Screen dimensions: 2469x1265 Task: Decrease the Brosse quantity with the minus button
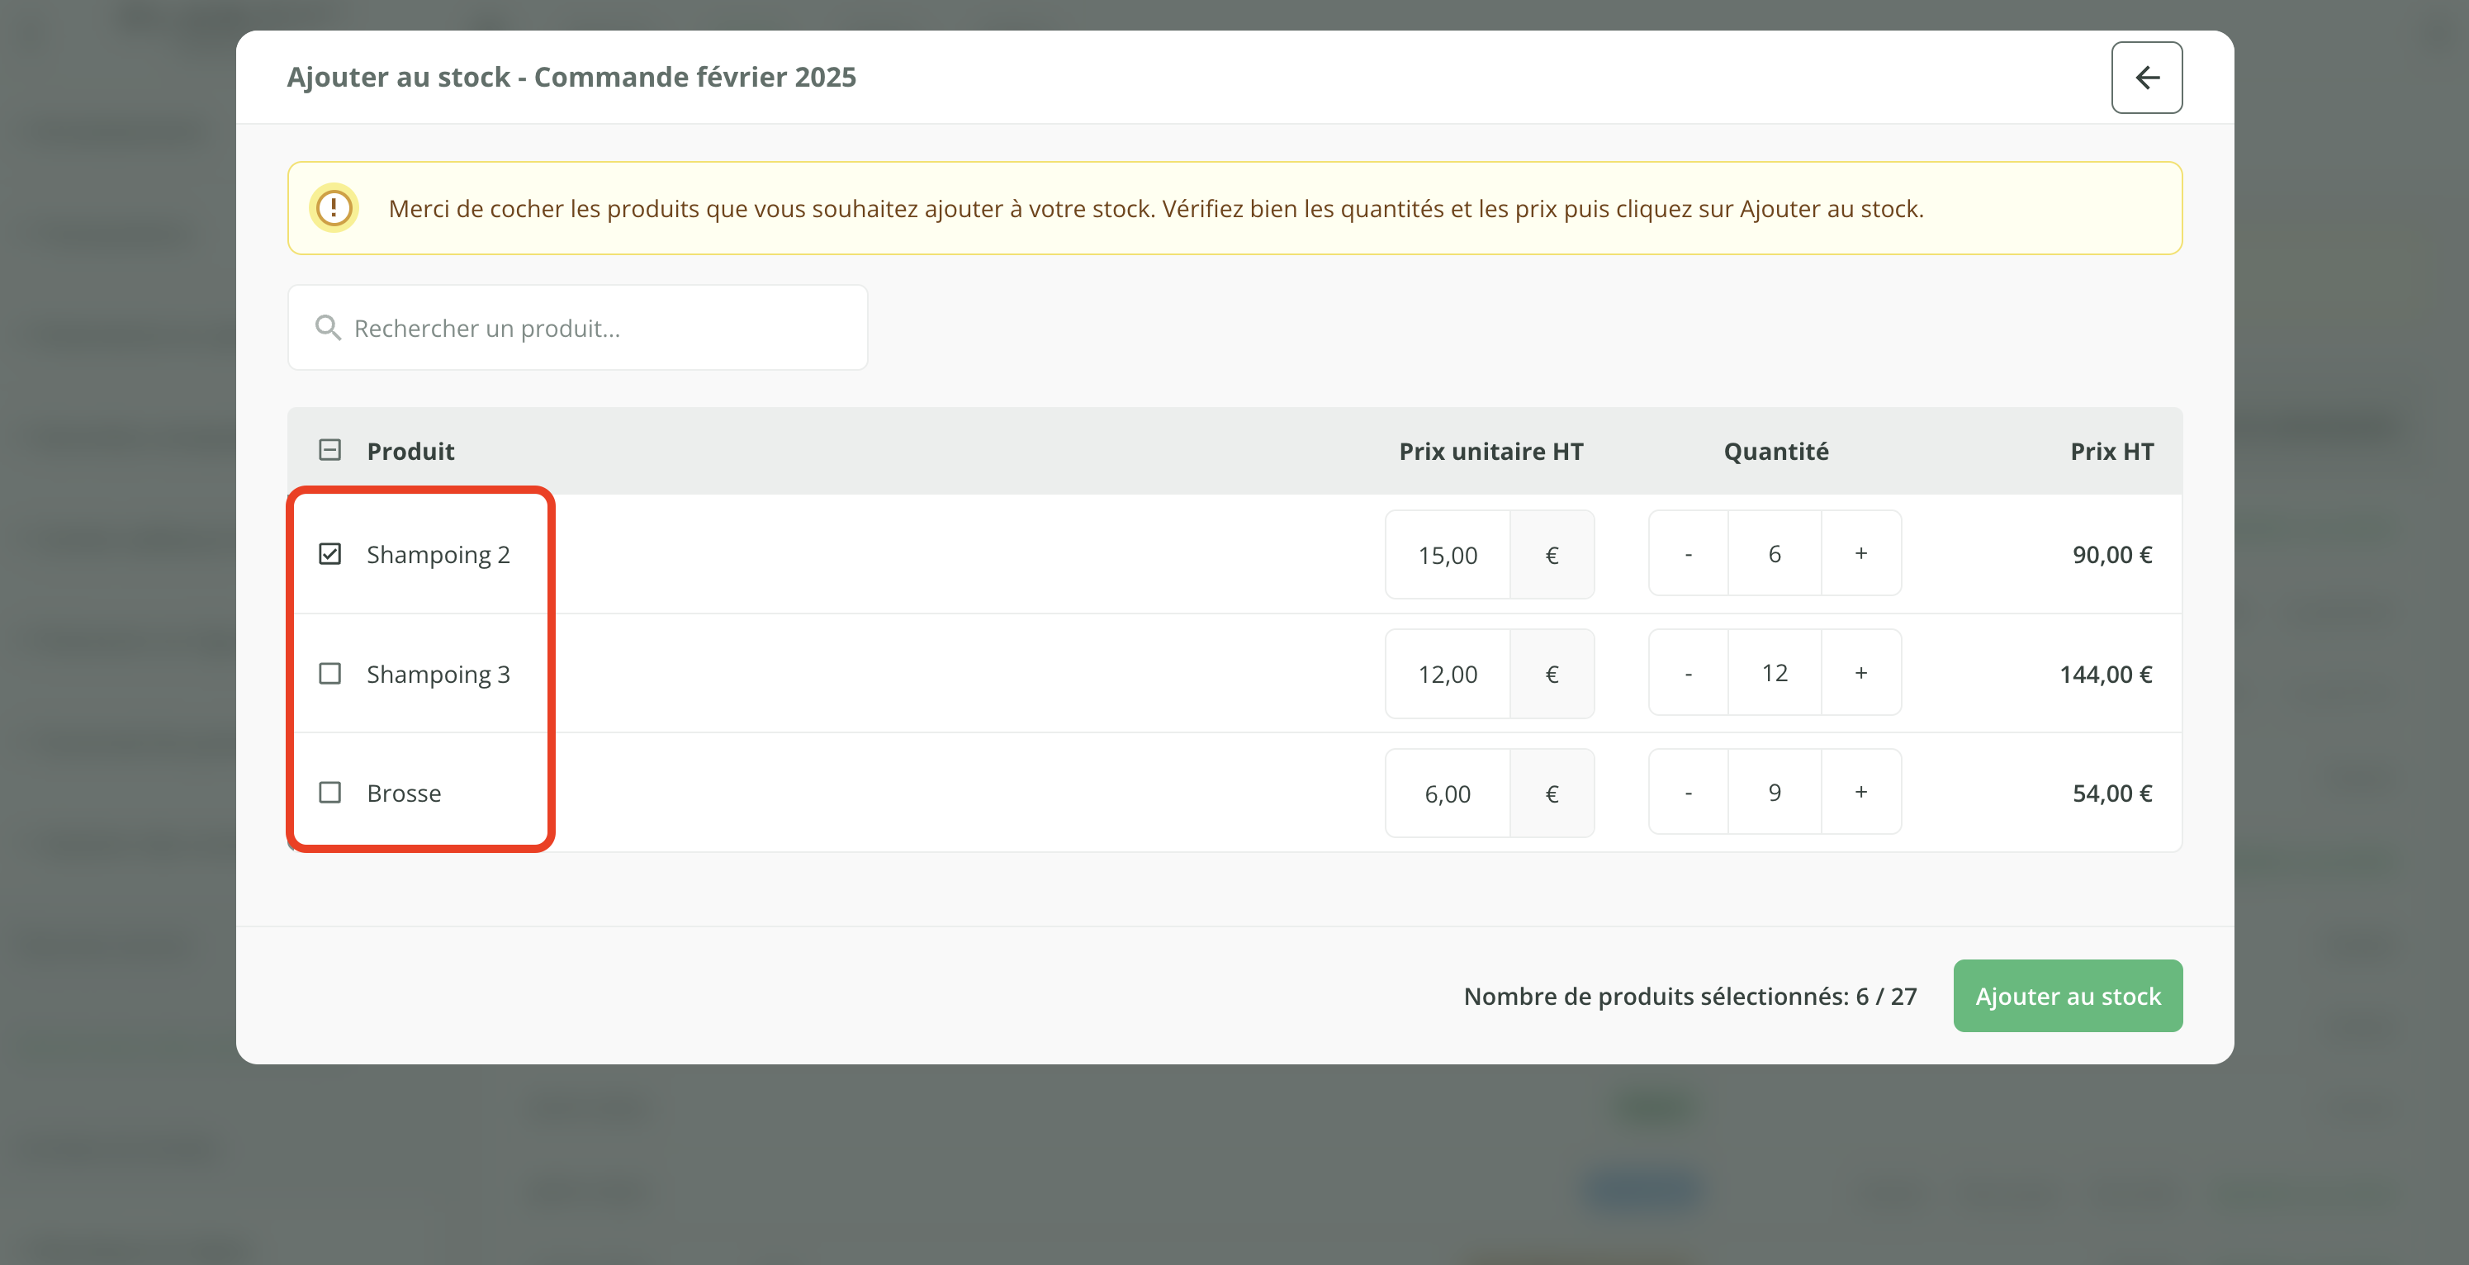point(1688,793)
